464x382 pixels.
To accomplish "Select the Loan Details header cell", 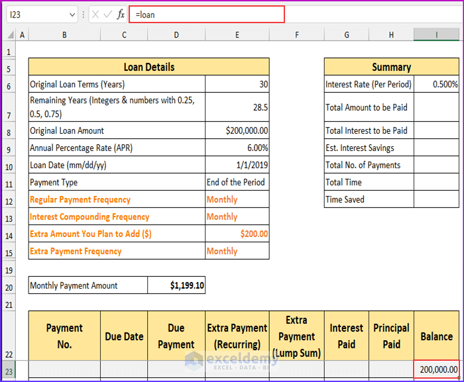I will [x=148, y=67].
